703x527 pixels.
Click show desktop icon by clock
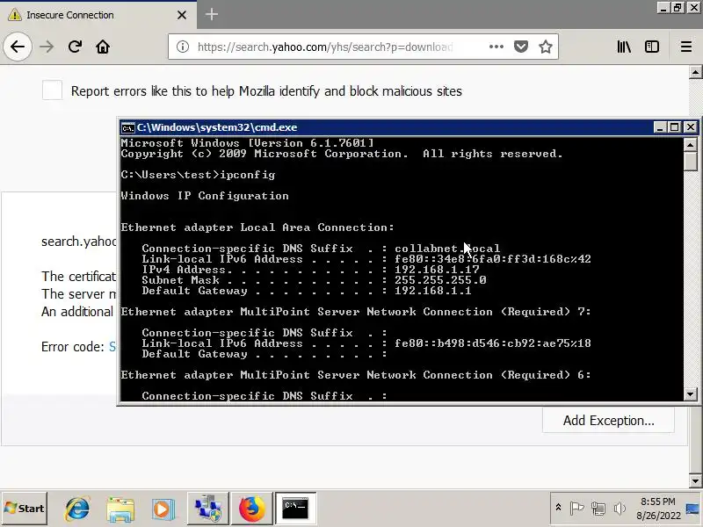coord(693,509)
